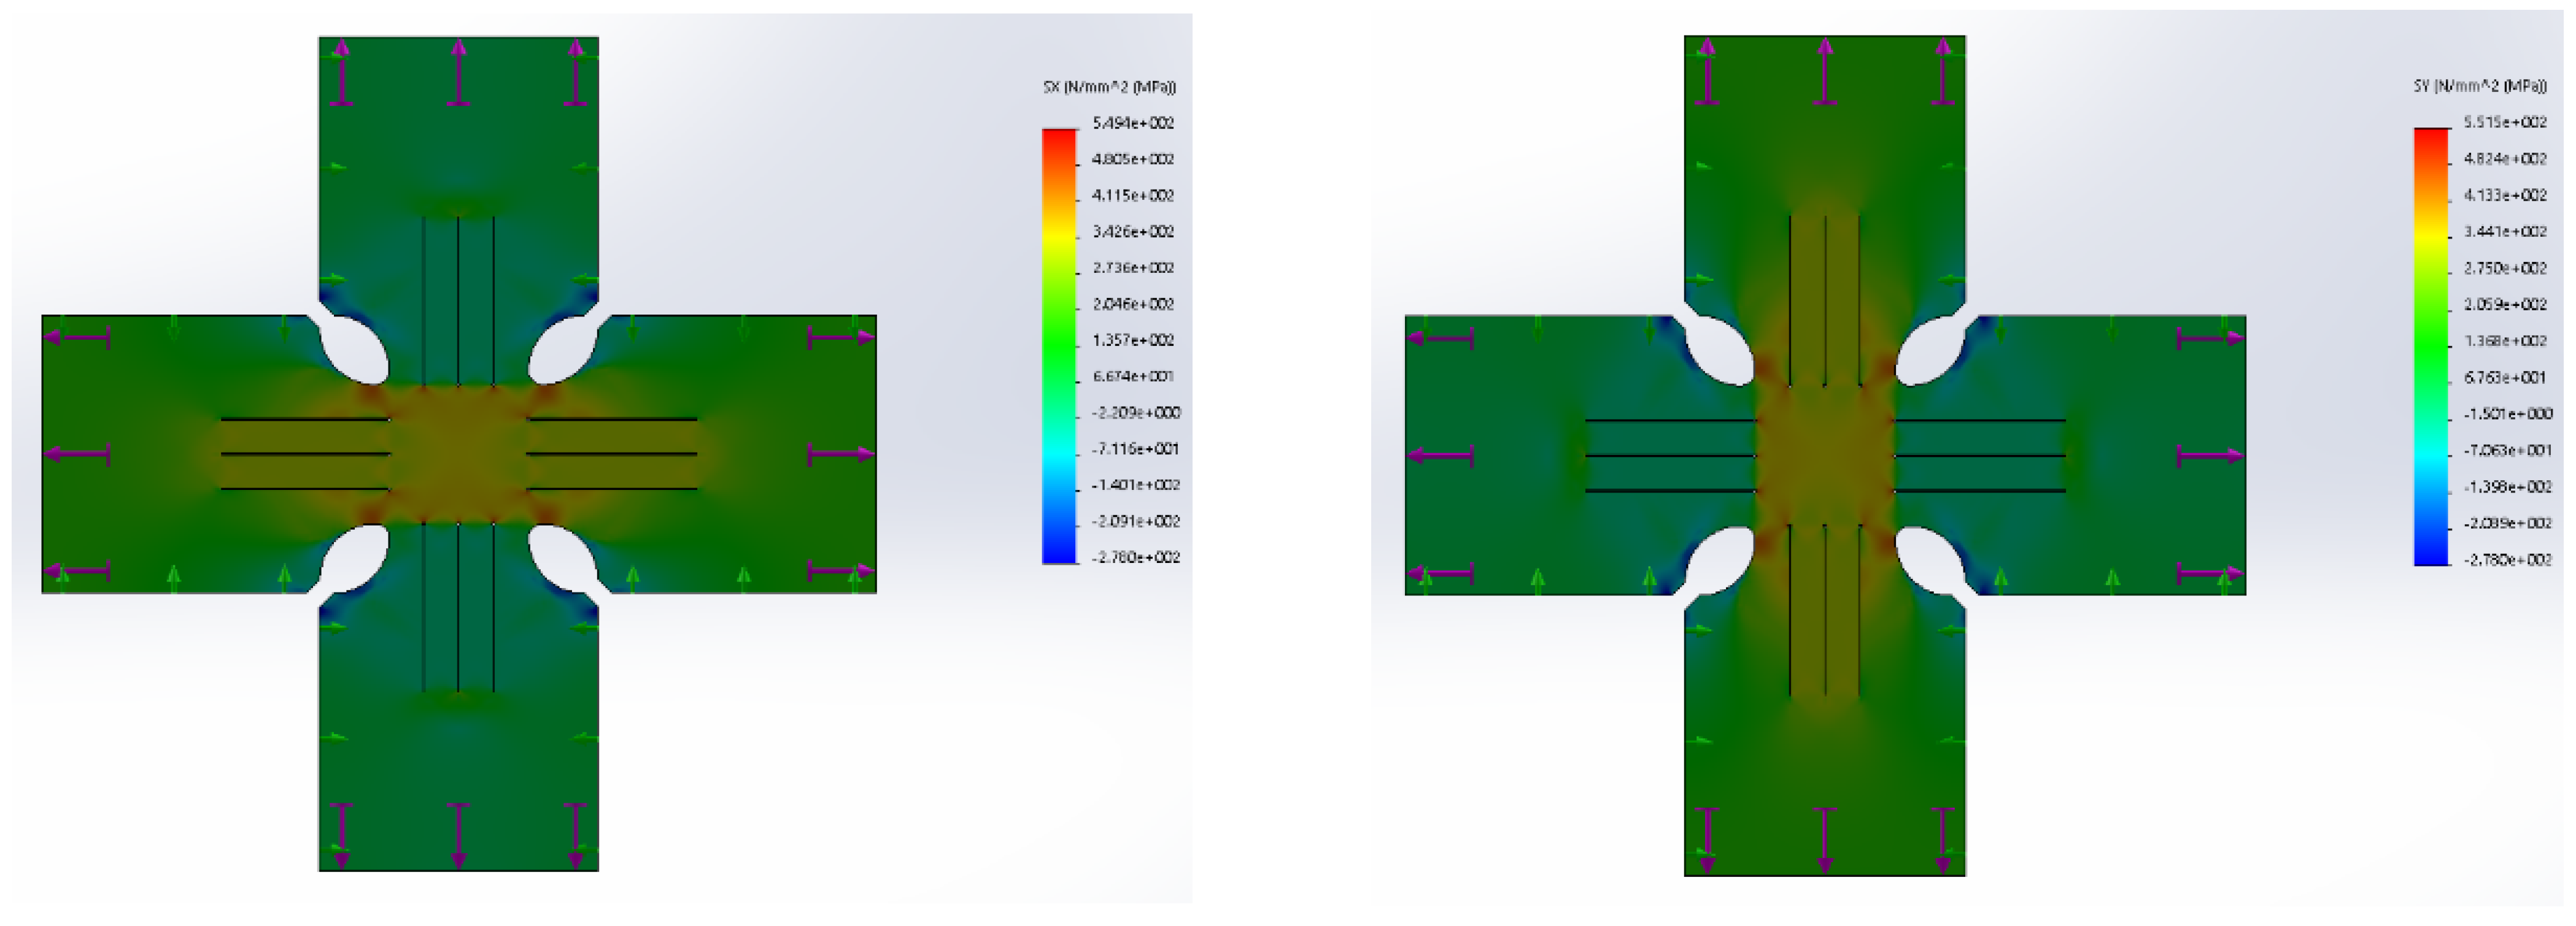Viewport: 2576px width, 926px height.
Task: Click the -2.209e+000 legend label
Action: [x=1135, y=413]
